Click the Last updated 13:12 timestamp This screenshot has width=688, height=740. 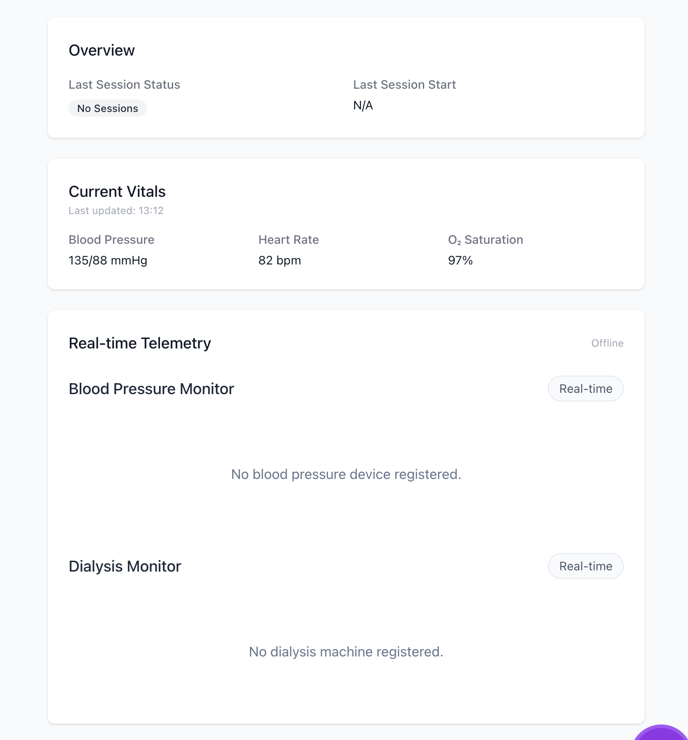(x=116, y=211)
